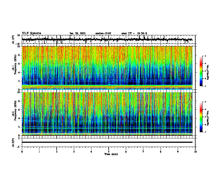
Task: Click the '-3' tick on ch.2 colorbar
Action: [205, 102]
